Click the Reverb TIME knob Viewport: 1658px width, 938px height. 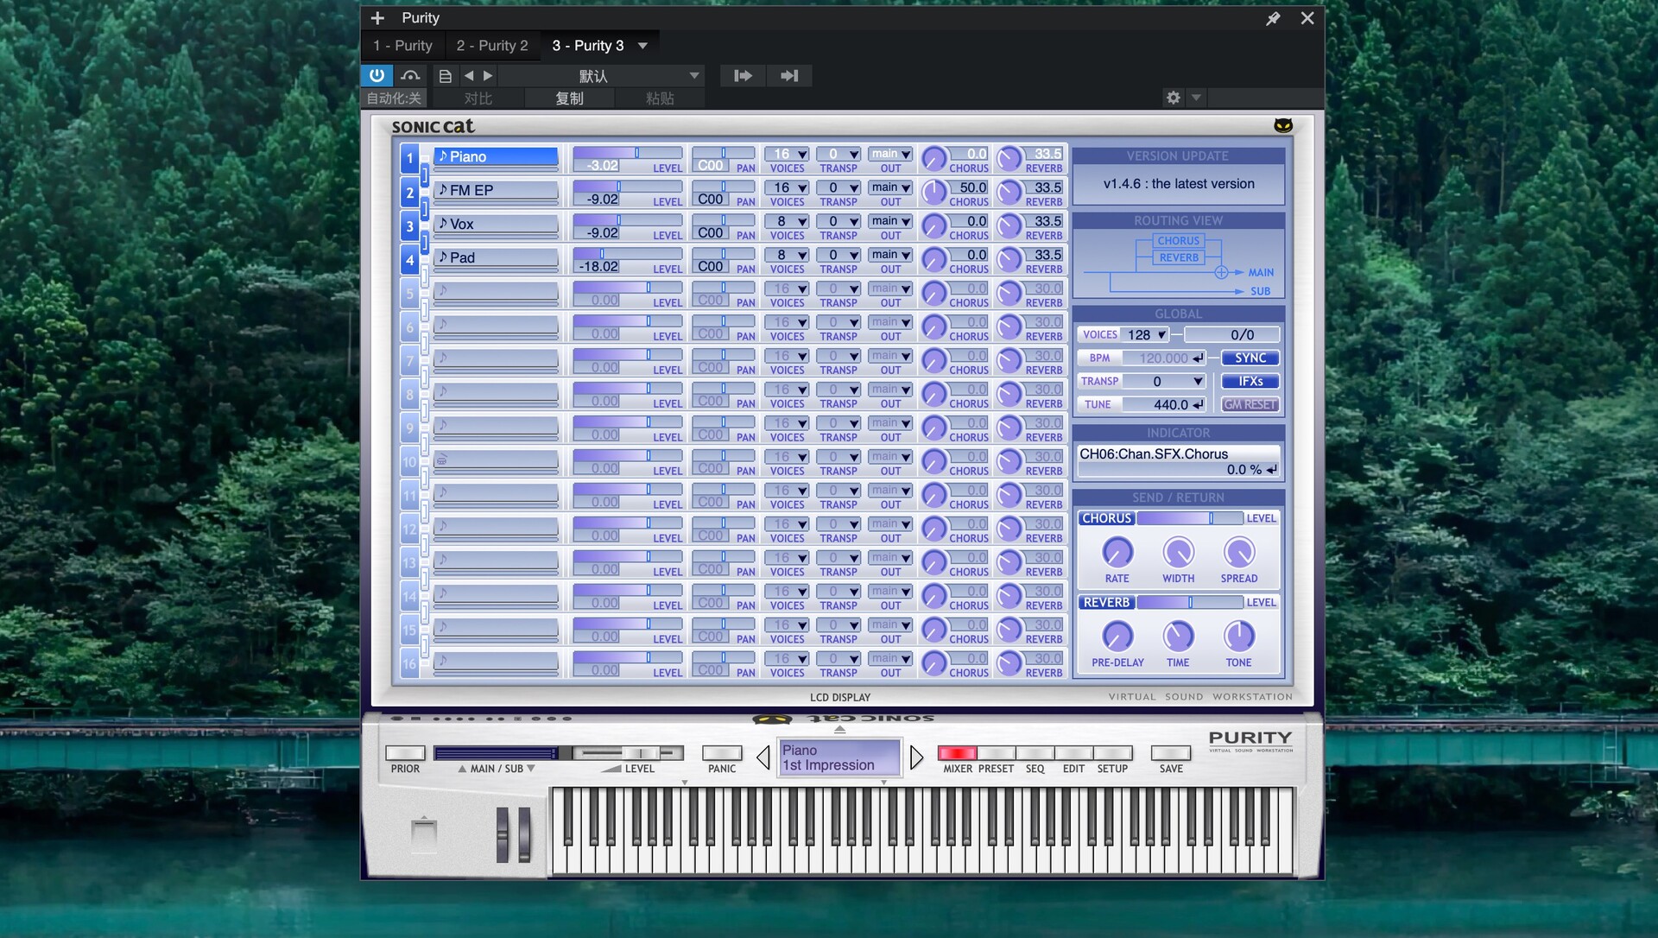[1179, 637]
